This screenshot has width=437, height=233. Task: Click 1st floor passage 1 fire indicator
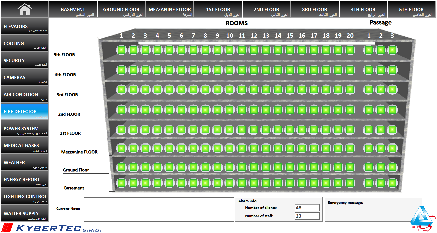[369, 130]
